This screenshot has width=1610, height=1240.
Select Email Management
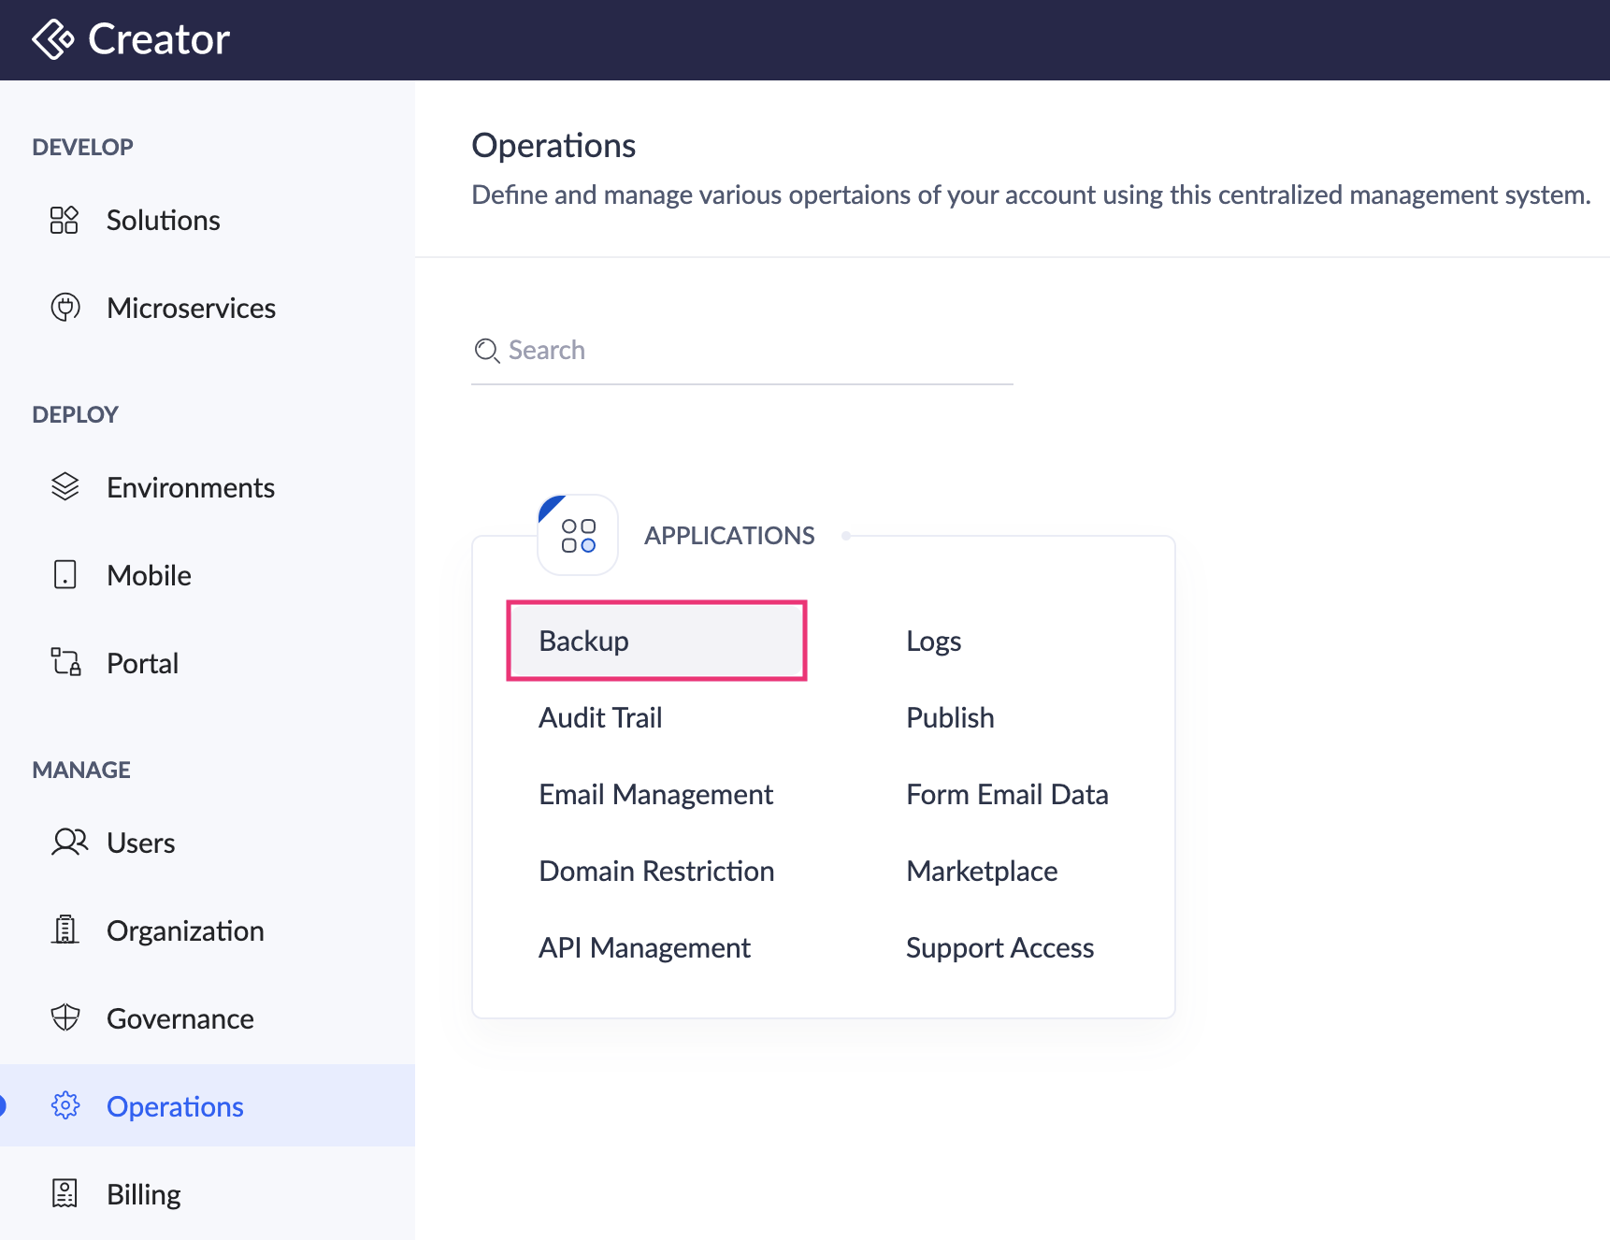click(x=655, y=794)
